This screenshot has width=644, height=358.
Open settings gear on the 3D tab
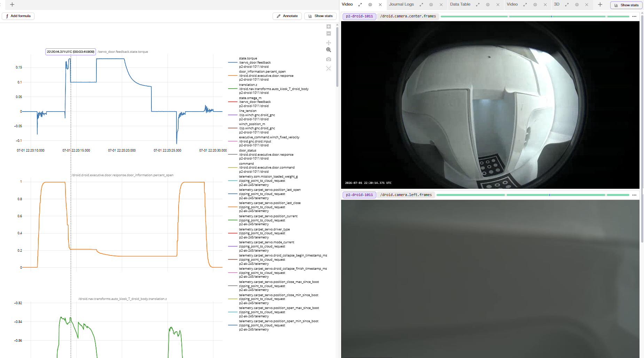coord(577,5)
